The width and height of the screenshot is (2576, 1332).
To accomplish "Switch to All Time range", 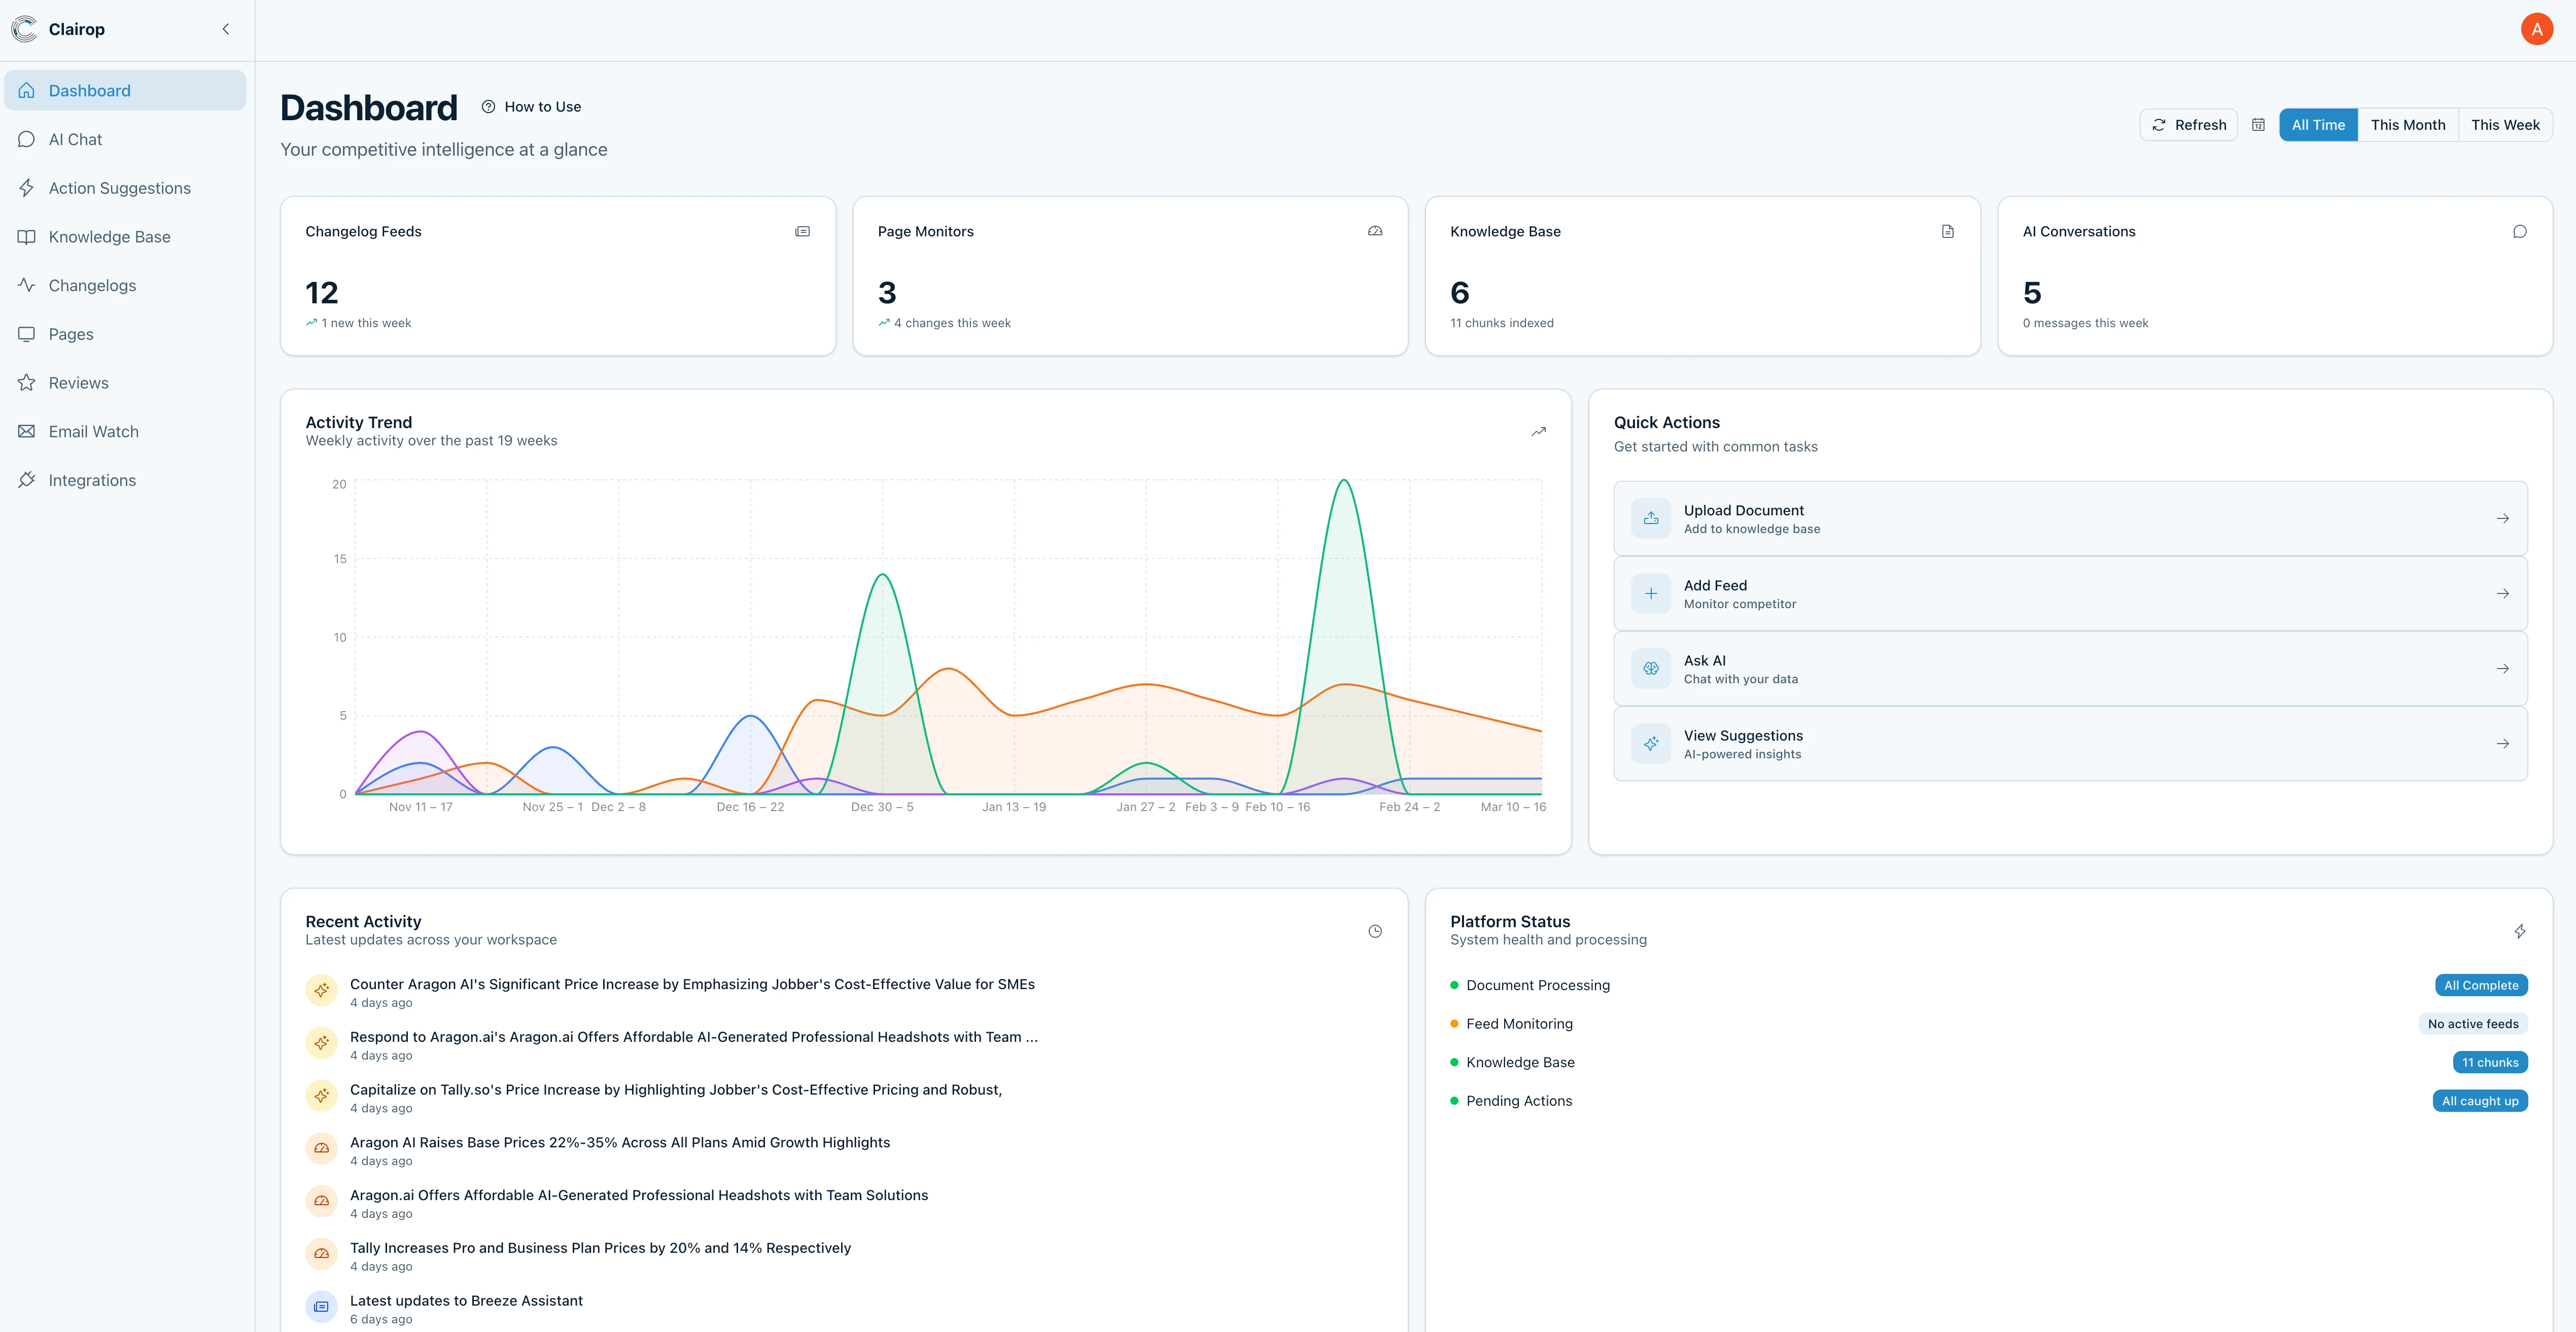I will (2317, 125).
